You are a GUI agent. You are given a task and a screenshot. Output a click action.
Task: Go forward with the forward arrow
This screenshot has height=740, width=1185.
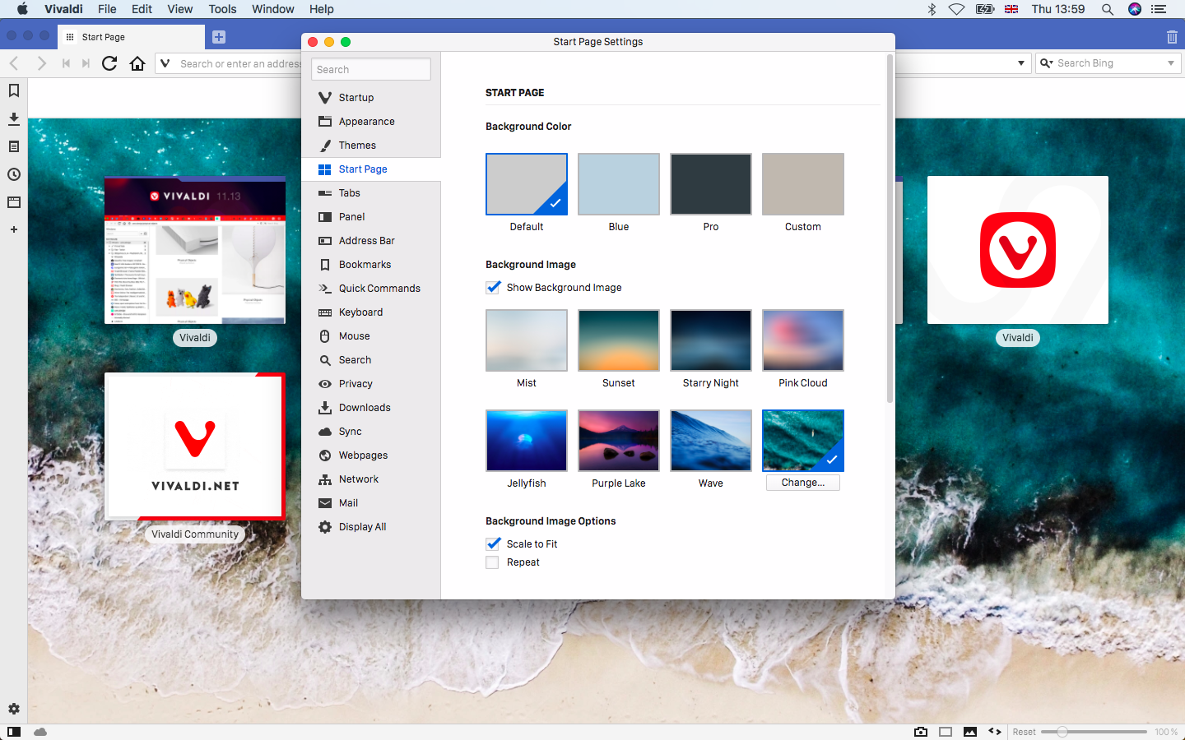[41, 63]
